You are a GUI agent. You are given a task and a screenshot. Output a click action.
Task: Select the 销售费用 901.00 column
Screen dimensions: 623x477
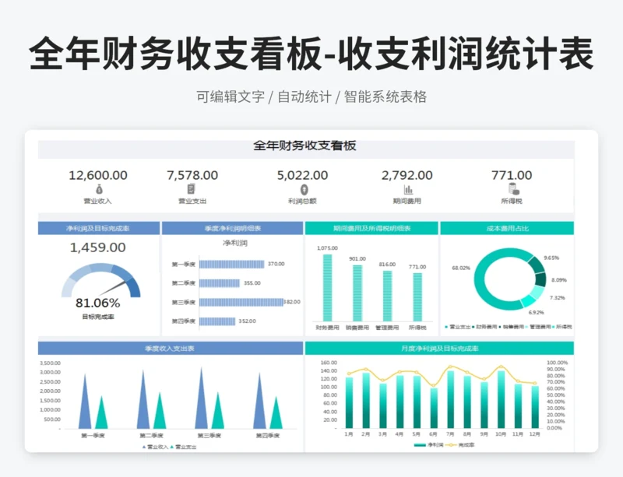(357, 293)
